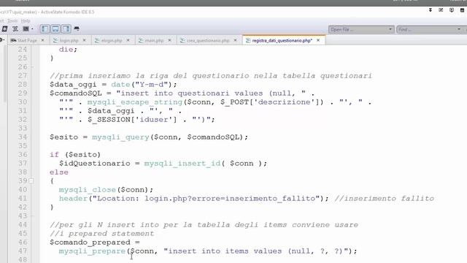This screenshot has height=263, width=467.
Task: Click the header function on line 41
Action: (73, 199)
